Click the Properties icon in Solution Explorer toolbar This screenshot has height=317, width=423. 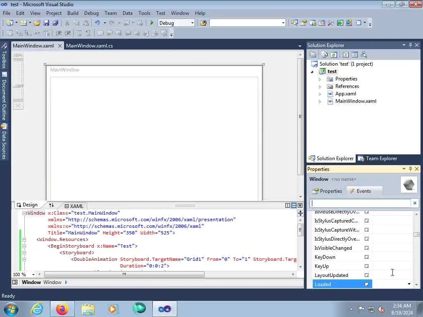click(313, 55)
